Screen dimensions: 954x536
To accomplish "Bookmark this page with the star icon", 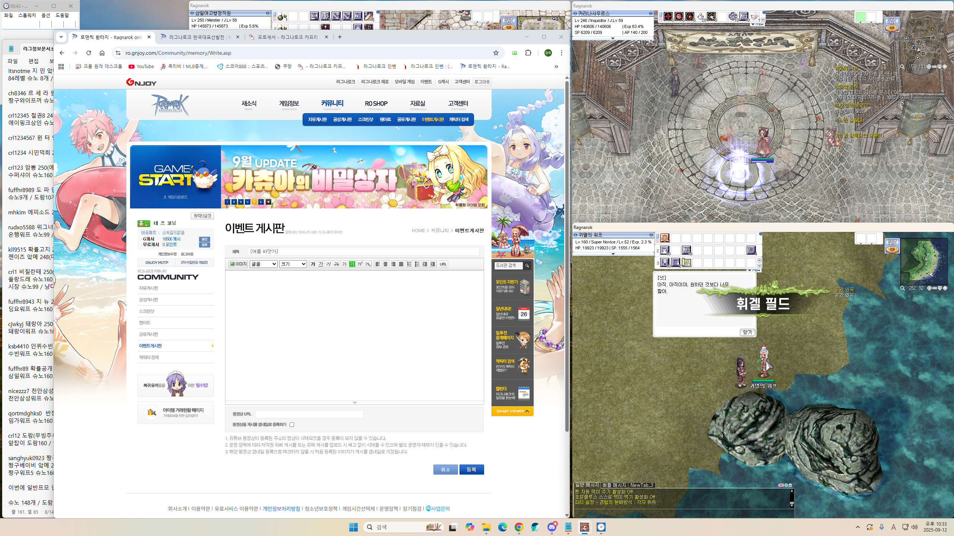I will (x=496, y=53).
